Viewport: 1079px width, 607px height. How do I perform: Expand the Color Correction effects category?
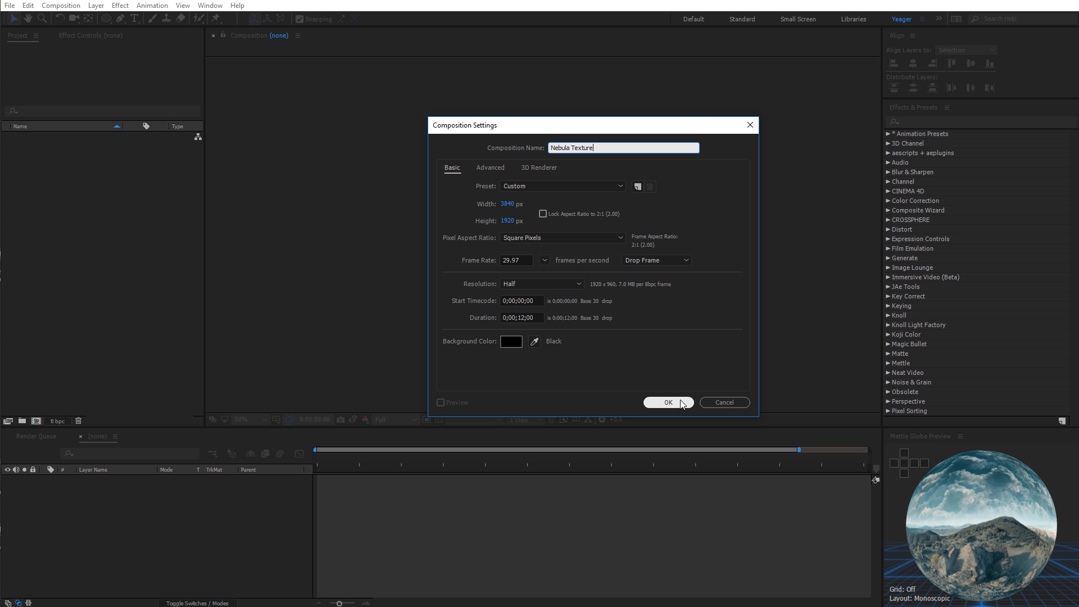[x=914, y=201]
